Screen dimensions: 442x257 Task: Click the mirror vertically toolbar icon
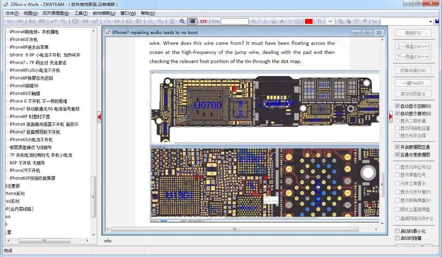tap(138, 21)
